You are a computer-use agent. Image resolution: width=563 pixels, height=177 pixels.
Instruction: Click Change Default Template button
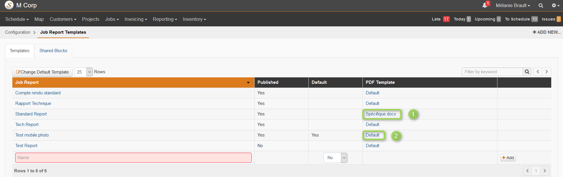click(x=42, y=72)
